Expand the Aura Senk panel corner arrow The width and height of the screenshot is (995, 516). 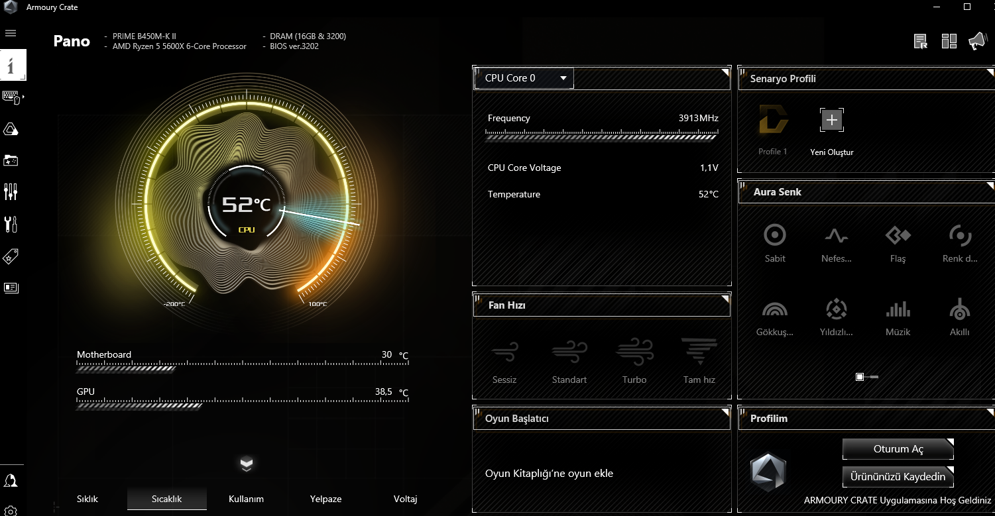pos(990,186)
